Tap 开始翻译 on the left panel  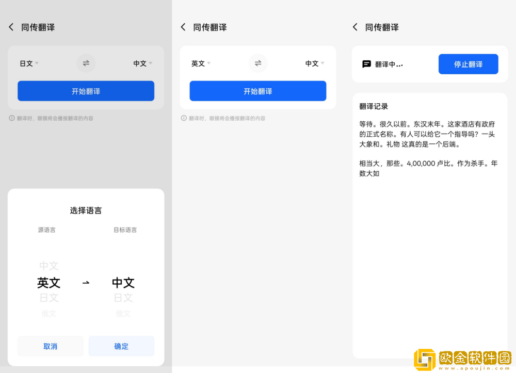coord(86,91)
